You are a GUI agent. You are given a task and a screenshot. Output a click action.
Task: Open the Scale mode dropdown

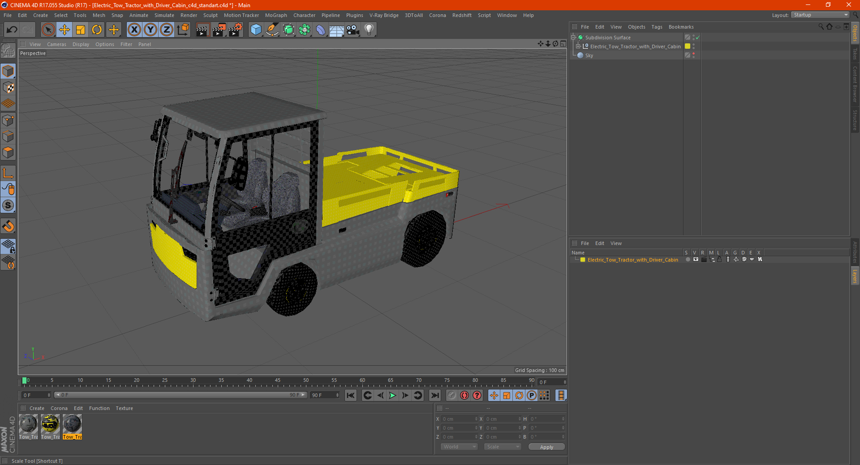pyautogui.click(x=503, y=447)
